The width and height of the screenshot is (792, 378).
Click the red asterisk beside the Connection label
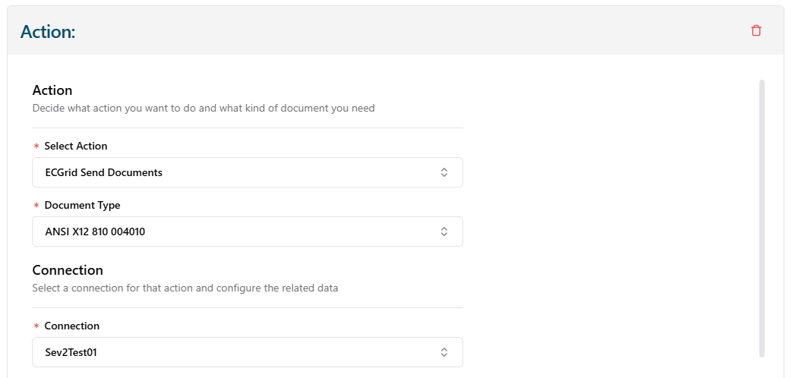click(x=36, y=326)
